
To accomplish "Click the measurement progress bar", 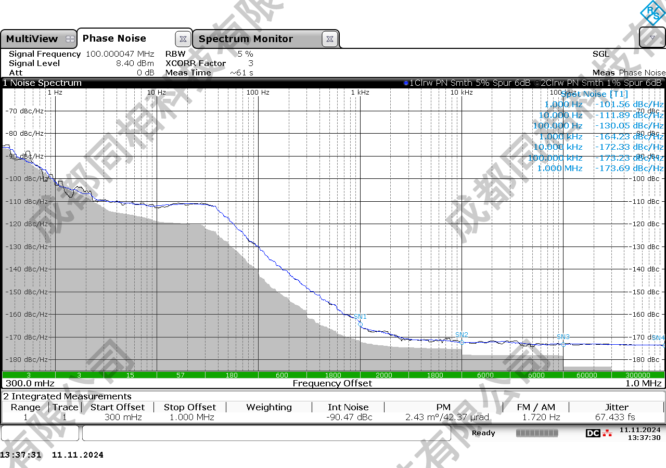I will coord(536,433).
